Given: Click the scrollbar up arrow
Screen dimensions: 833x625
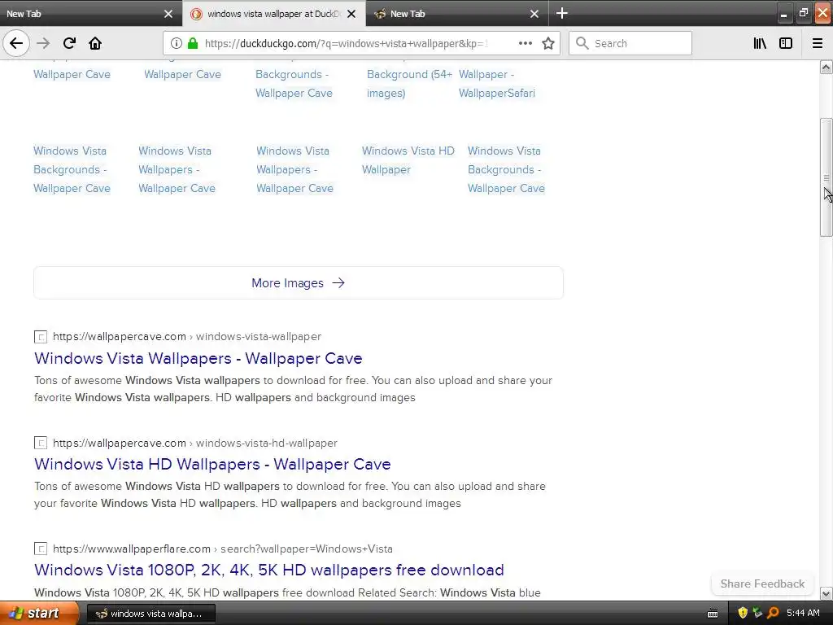Looking at the screenshot, I should point(826,67).
